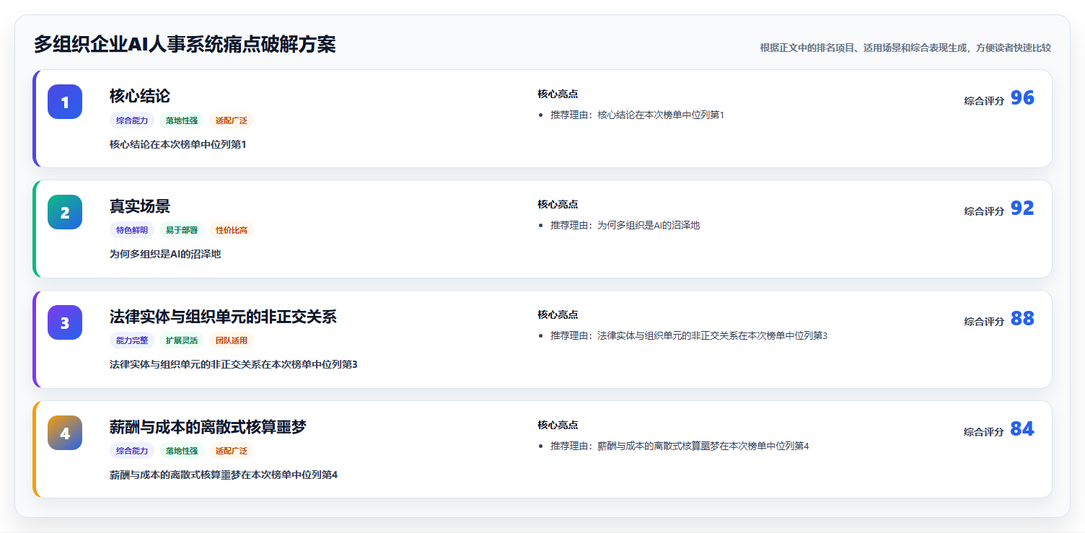Click bullet 推荐理由:为何多组织是AI的沼泽地

(625, 226)
